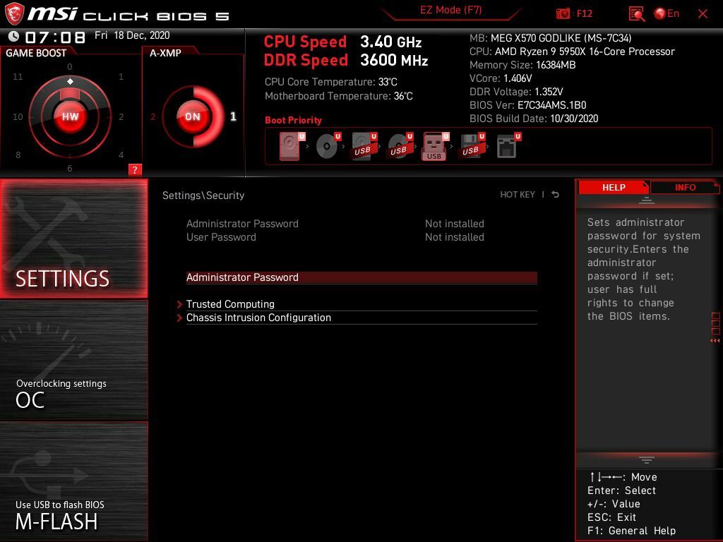The height and width of the screenshot is (542, 723).
Task: Click the CPU Speed 3.40 GHz value
Action: pyautogui.click(x=391, y=42)
